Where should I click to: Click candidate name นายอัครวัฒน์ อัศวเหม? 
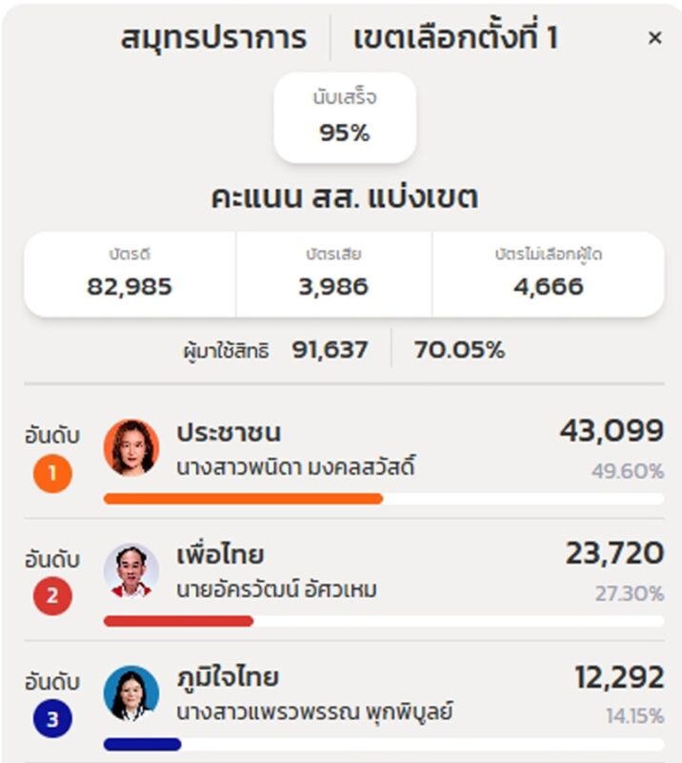(276, 590)
